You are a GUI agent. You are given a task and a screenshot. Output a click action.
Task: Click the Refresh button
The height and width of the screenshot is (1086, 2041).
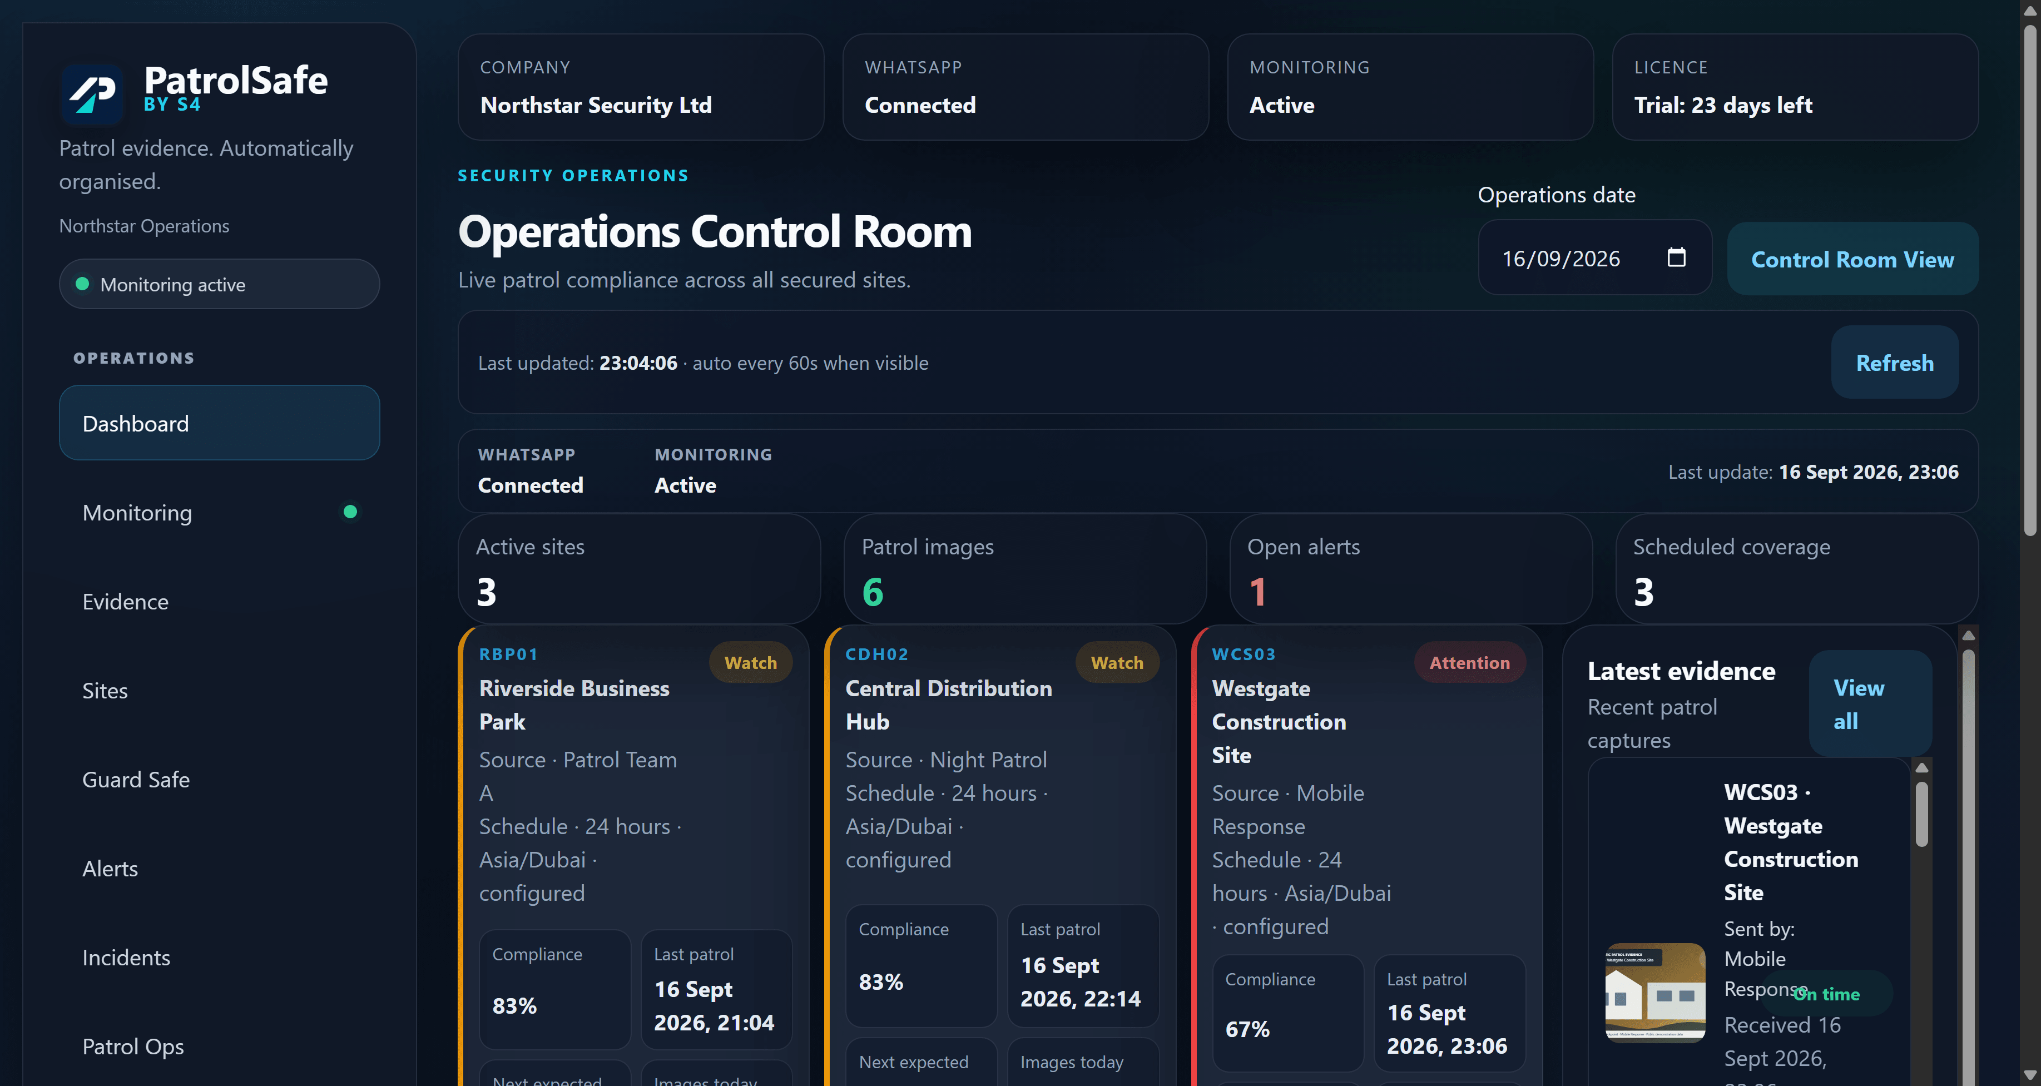(x=1894, y=362)
